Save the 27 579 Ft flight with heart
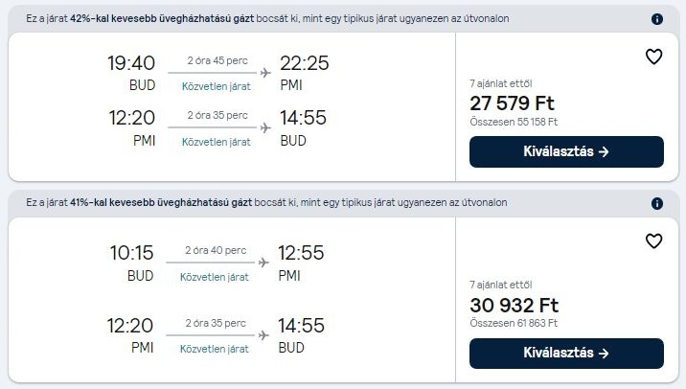Image resolution: width=686 pixels, height=389 pixels. coord(653,57)
